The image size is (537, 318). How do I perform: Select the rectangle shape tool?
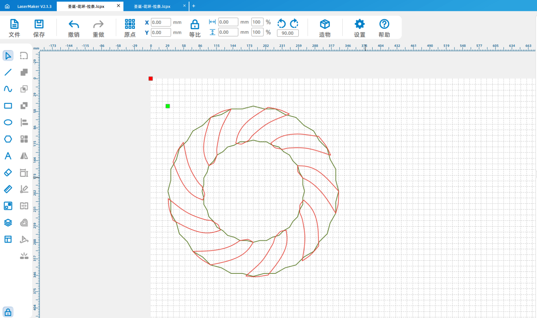[8, 106]
